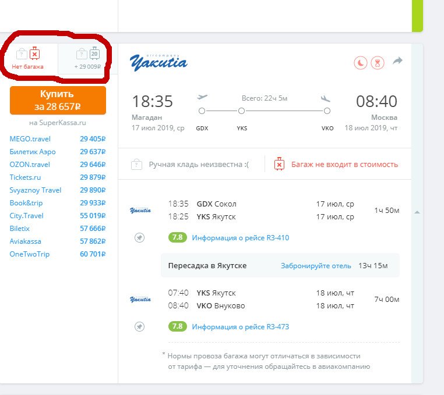
Task: Click the 'на SuperKassa.ru' label
Action: pyautogui.click(x=58, y=123)
